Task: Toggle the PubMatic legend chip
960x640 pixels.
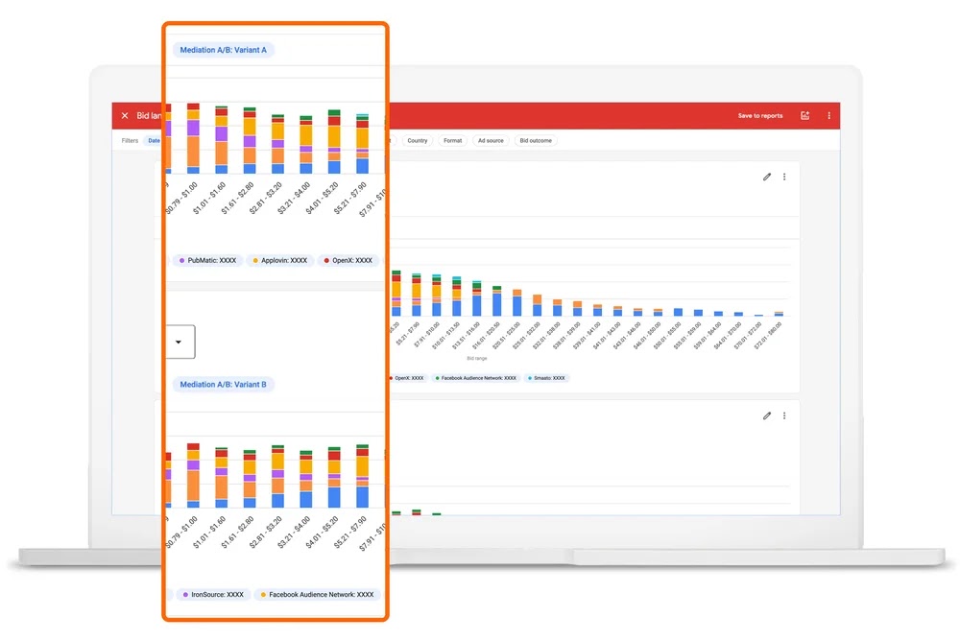Action: point(207,261)
